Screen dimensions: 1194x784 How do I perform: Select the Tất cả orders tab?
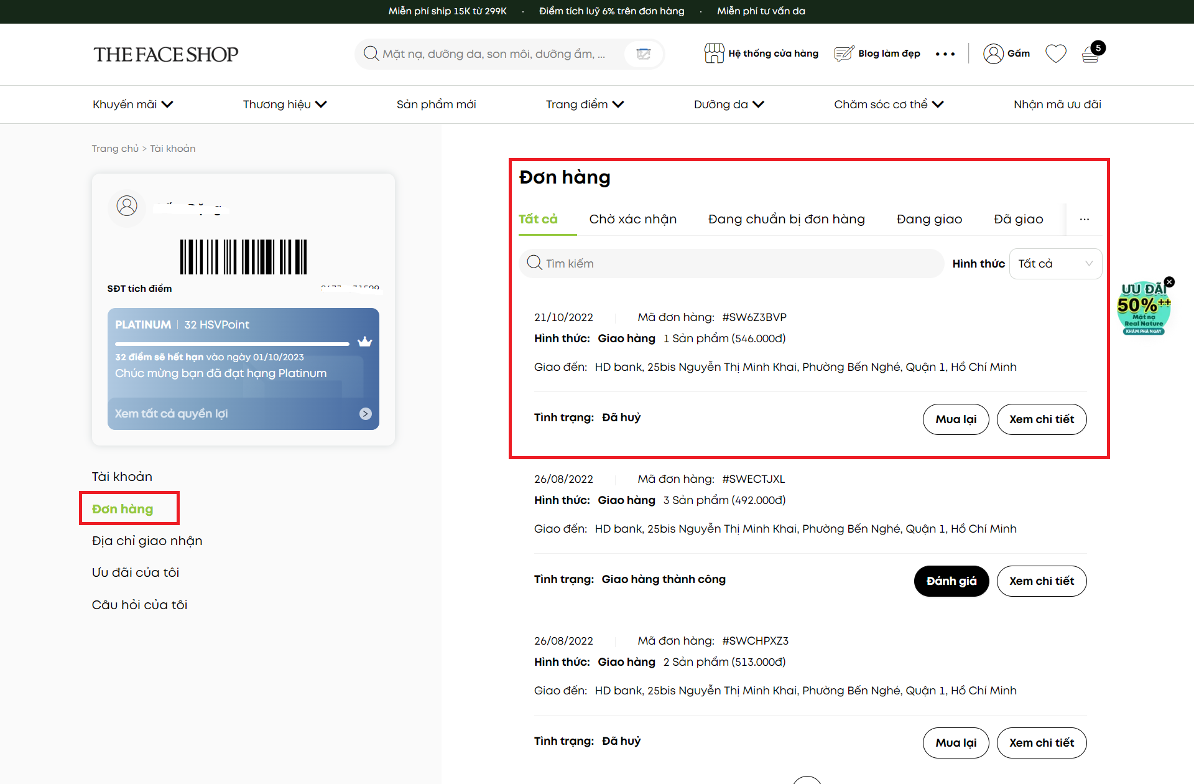pyautogui.click(x=538, y=219)
